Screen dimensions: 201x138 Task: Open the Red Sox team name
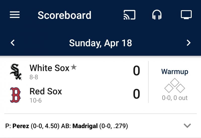point(46,91)
